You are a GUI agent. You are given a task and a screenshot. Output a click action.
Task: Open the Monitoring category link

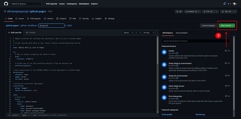pos(200,114)
